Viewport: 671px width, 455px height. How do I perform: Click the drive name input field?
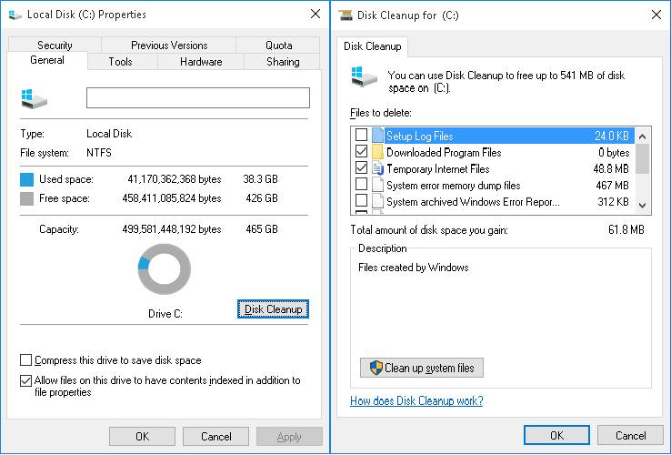[198, 97]
